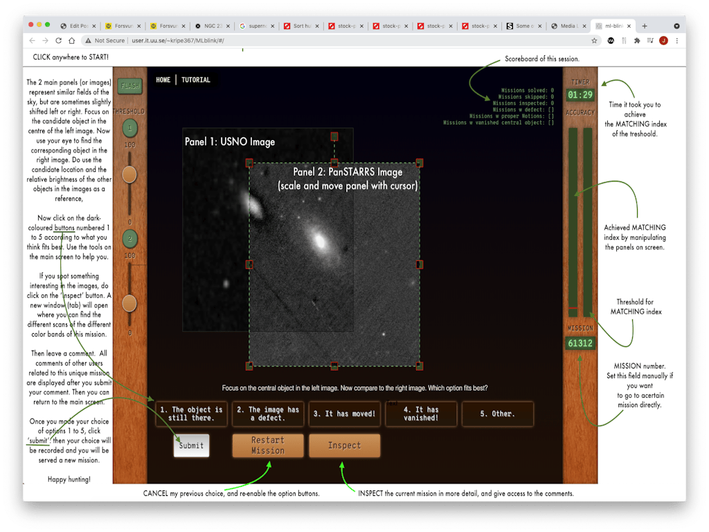
Task: Select the 'It has vanished!' option
Action: pos(421,414)
